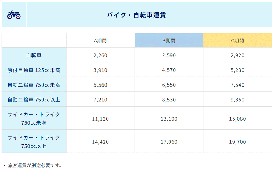Click the A期間 column header
The width and height of the screenshot is (275, 170).
101,41
